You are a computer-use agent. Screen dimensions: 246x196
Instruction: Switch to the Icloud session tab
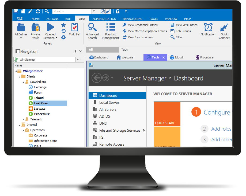176,57
